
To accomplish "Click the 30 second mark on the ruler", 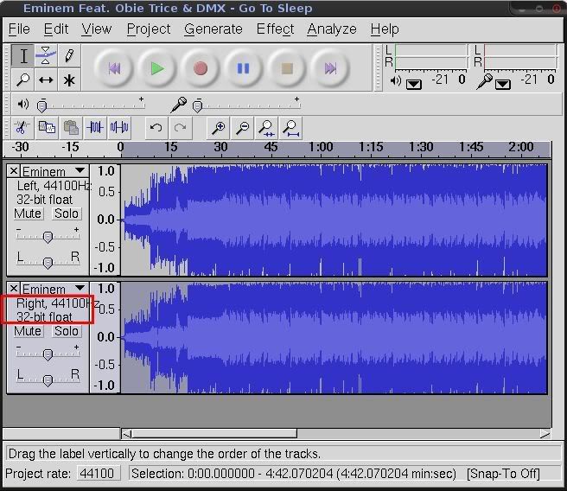I will [220, 148].
